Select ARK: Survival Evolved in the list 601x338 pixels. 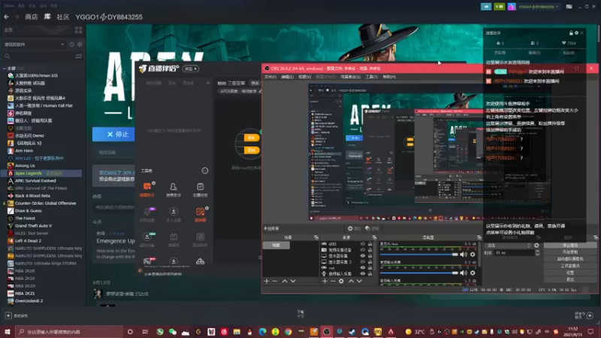(35, 180)
